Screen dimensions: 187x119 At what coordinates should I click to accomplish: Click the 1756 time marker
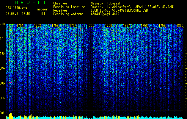pos(109,26)
